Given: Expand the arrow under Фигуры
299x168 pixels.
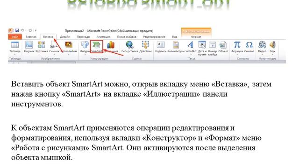Looking at the screenshot, I should [x=85, y=54].
